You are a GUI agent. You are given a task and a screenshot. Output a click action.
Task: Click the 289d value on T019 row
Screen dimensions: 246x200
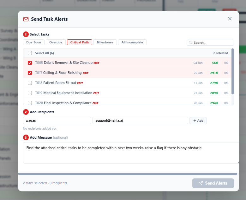pyautogui.click(x=214, y=93)
